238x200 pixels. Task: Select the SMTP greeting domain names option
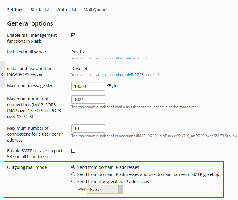point(73,174)
